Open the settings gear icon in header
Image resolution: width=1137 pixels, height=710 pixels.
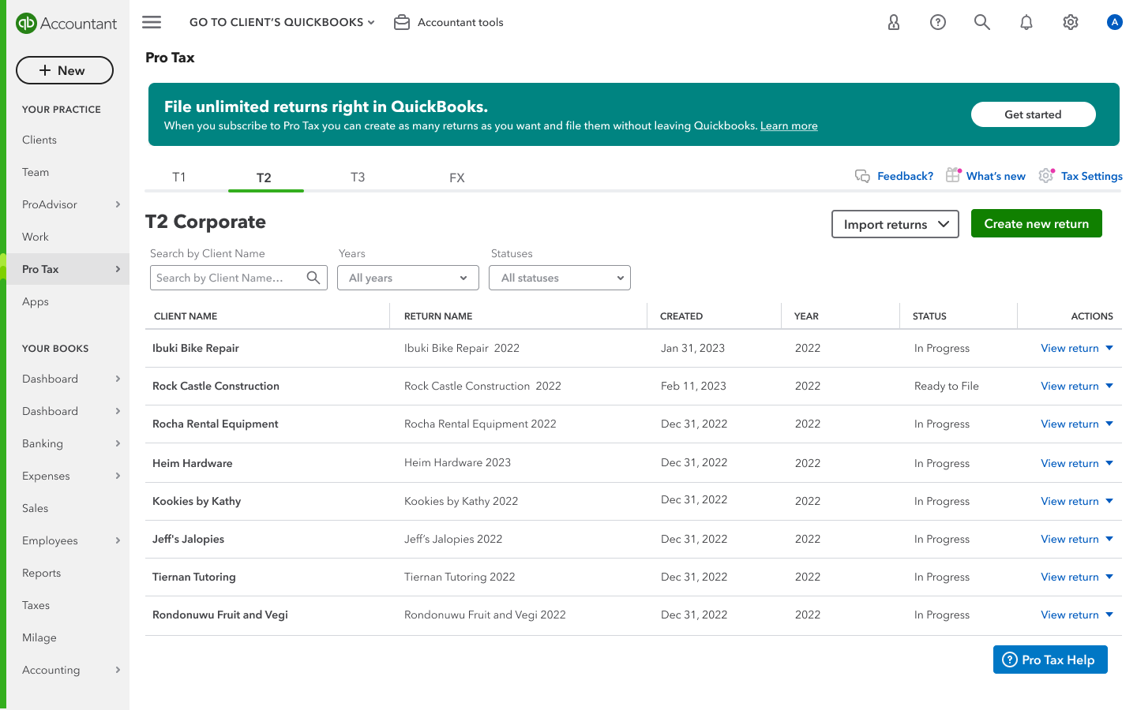(1071, 22)
